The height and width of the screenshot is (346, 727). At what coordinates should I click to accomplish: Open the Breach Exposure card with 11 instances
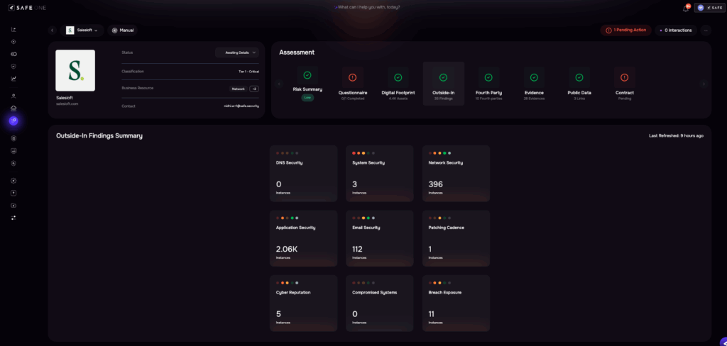click(x=456, y=303)
